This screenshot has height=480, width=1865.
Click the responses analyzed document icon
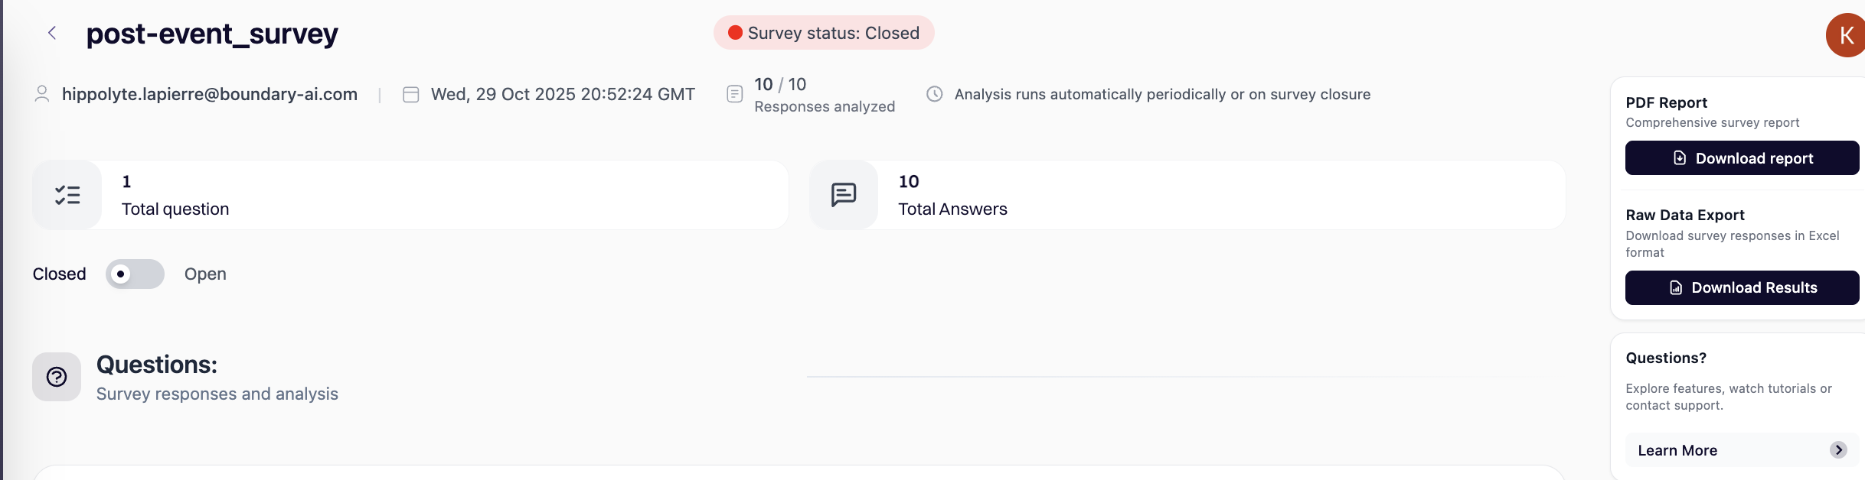point(734,94)
